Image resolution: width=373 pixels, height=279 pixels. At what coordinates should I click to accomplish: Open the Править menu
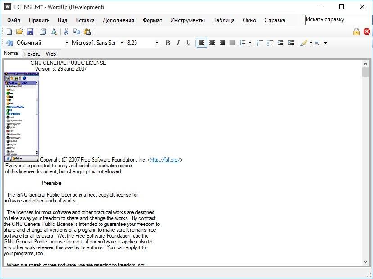point(39,20)
